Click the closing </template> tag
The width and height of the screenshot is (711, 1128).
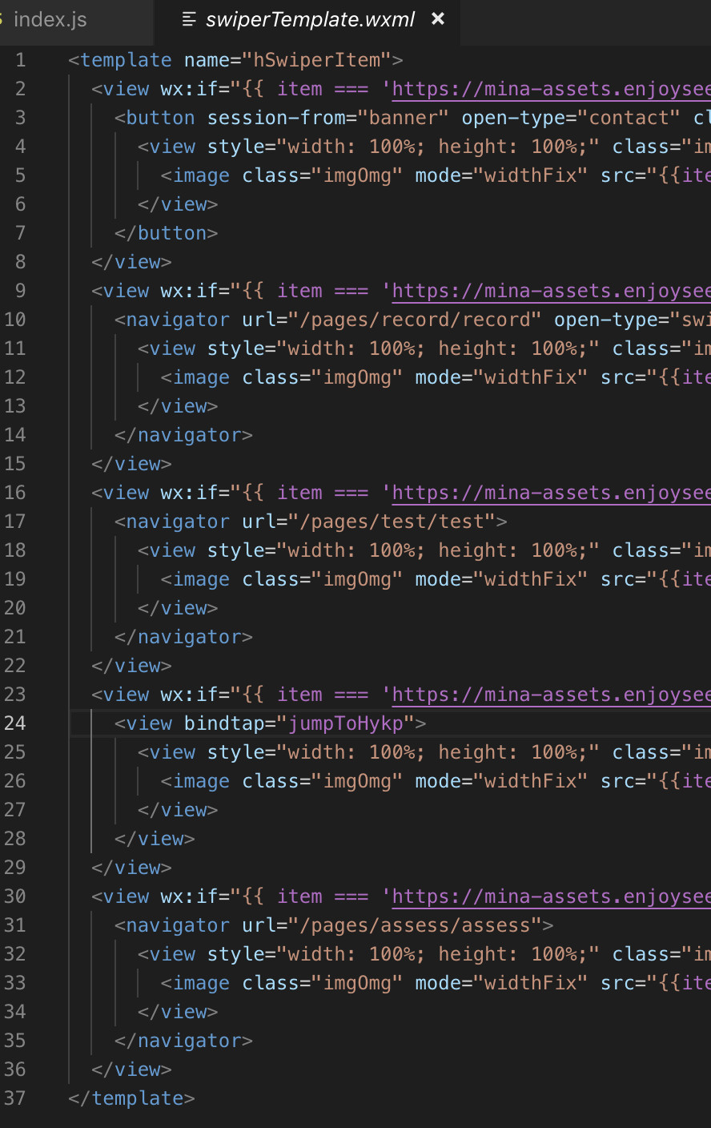point(132,1098)
